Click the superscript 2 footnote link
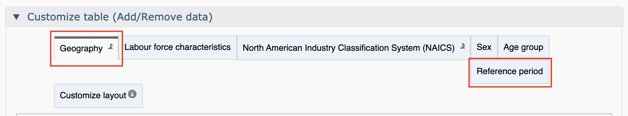628x116 pixels. tap(111, 46)
